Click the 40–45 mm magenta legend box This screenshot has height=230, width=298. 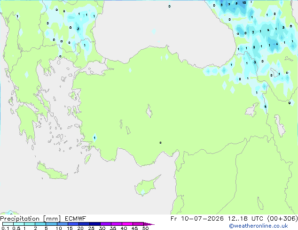(x=127, y=224)
